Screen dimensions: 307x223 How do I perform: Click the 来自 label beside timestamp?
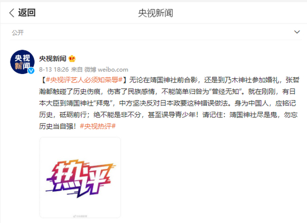click(x=77, y=70)
